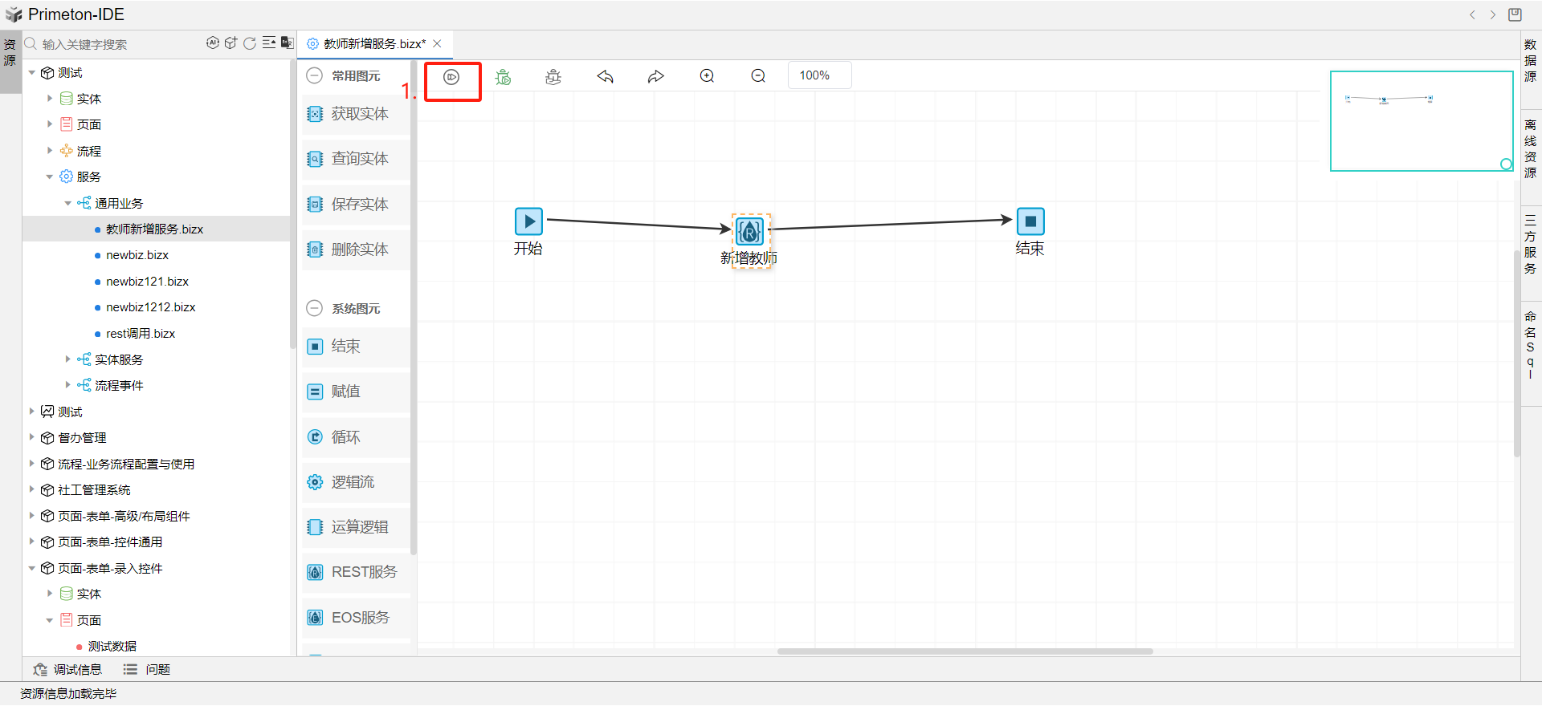The width and height of the screenshot is (1542, 706).
Task: Open the 问题 bottom panel tab
Action: [x=147, y=669]
